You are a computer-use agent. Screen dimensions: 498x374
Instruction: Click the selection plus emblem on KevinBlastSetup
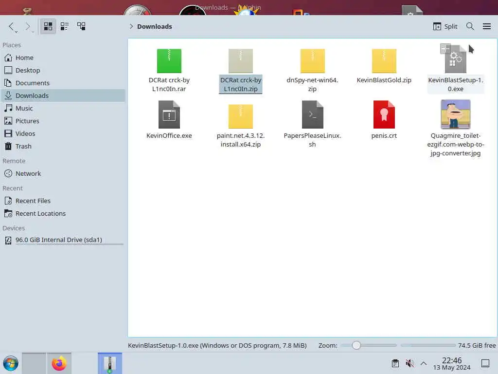[445, 49]
